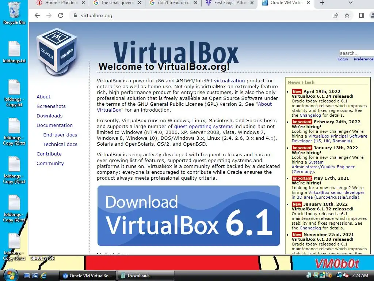374x281 pixels.
Task: Activate Oracle VM VirtualBox taskbar button
Action: 87,276
